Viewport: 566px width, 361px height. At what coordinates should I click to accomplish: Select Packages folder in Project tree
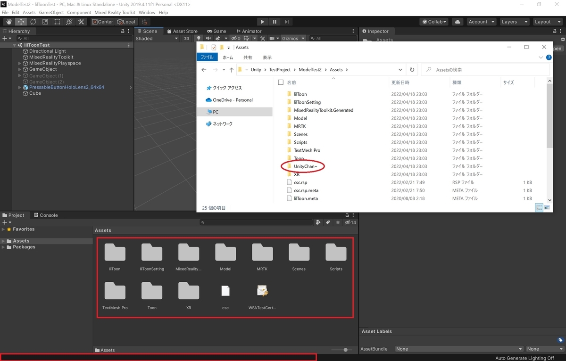coord(24,247)
